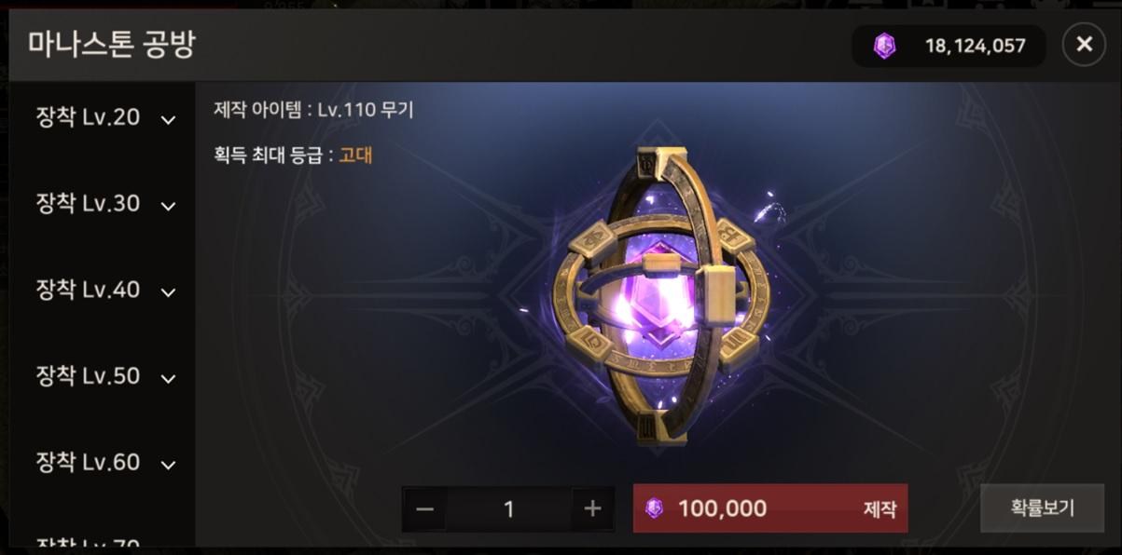Screen dimensions: 1122x555
Task: Click the 고대 max grade label
Action: coord(355,156)
